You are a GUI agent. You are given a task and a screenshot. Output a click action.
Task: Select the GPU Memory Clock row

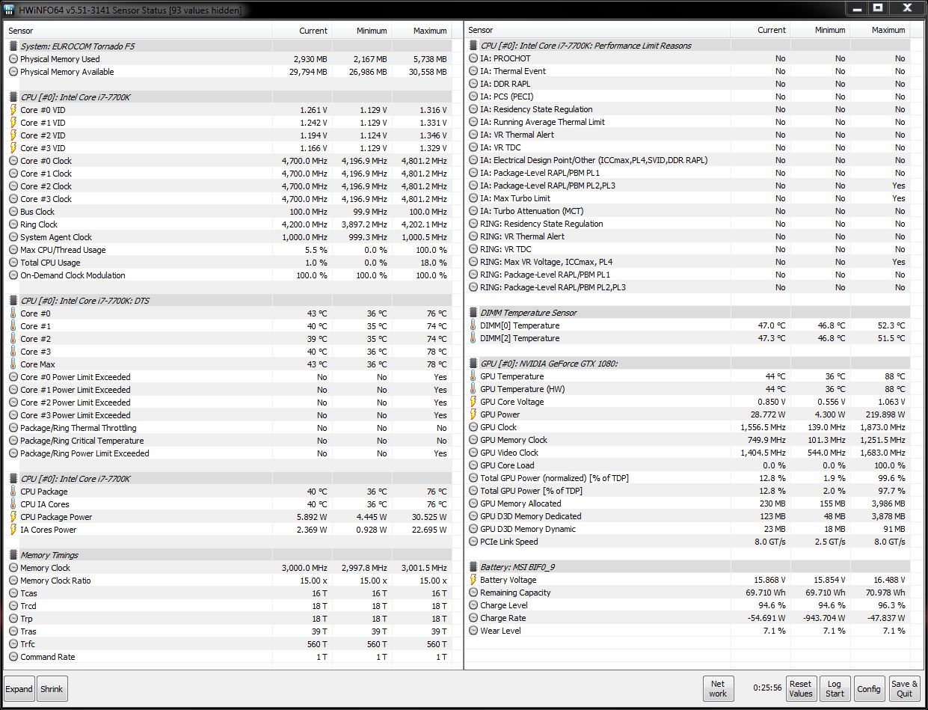tap(687, 440)
